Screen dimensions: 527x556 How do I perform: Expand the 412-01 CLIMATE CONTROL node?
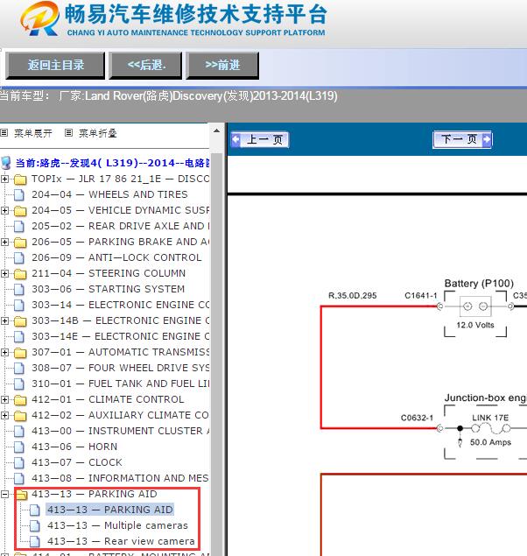4,399
